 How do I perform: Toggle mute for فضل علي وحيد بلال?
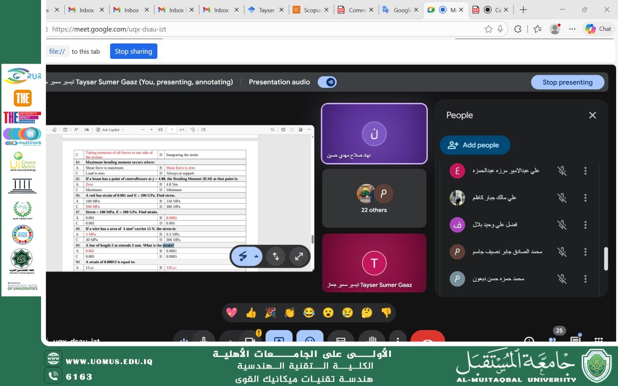(562, 225)
